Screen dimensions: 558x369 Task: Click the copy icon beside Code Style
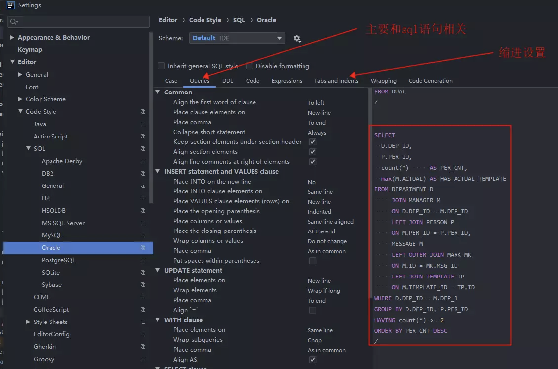(143, 112)
